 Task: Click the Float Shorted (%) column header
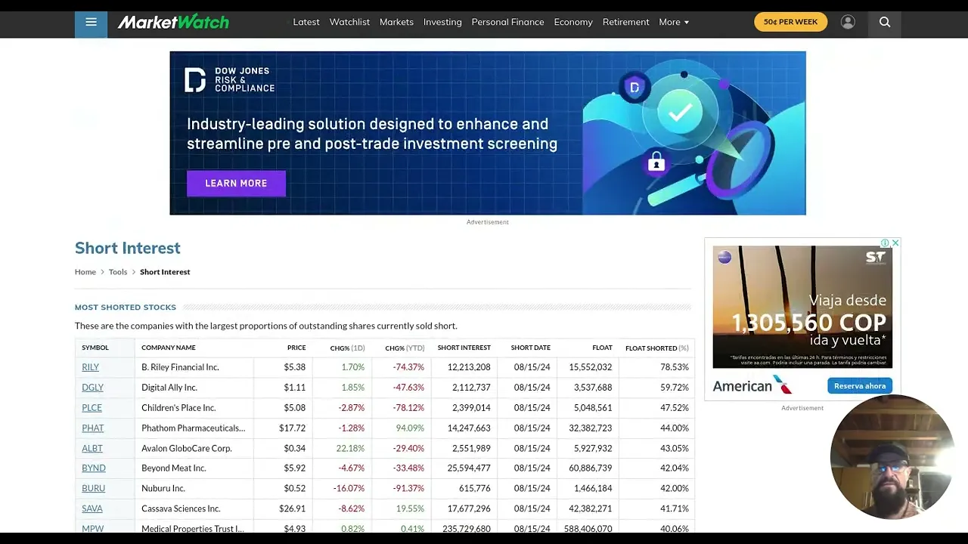pyautogui.click(x=657, y=348)
